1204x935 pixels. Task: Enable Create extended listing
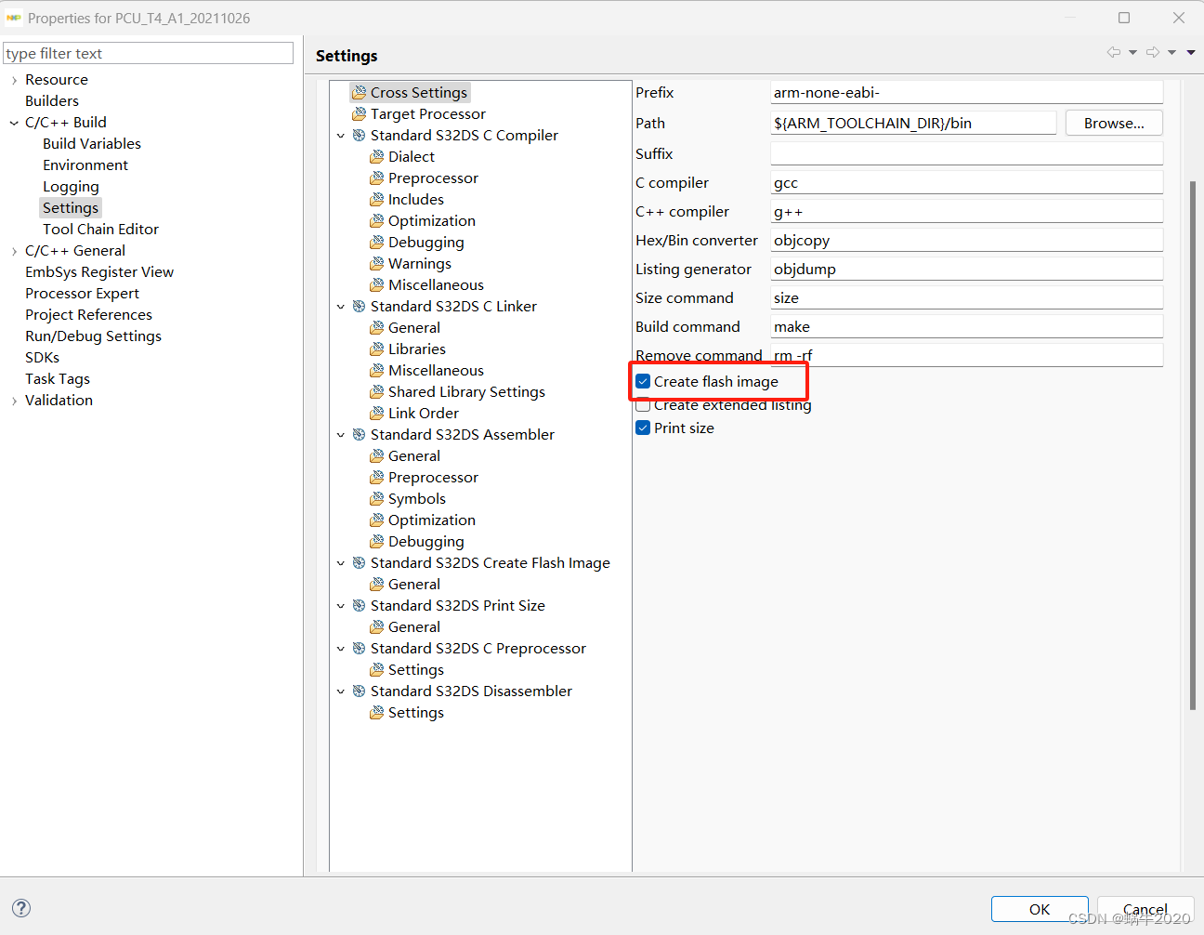[x=643, y=405]
